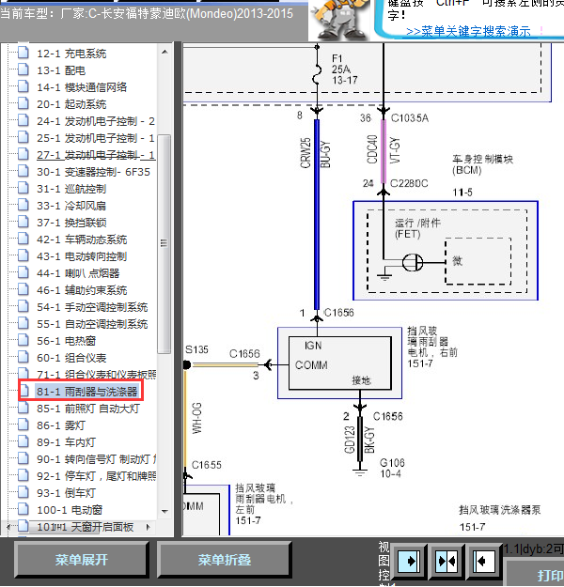Click tree vertical scrollbar thumb
Viewport: 564px width, 587px height.
click(x=164, y=243)
